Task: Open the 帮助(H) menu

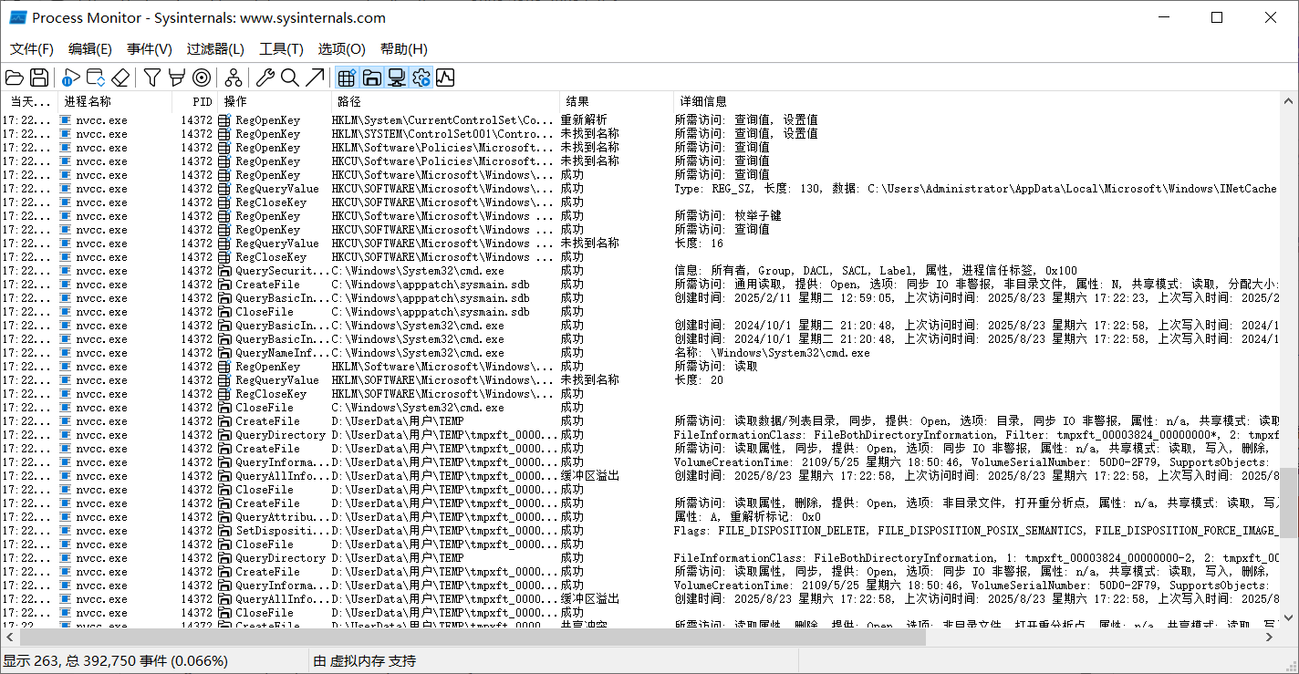Action: [x=403, y=49]
